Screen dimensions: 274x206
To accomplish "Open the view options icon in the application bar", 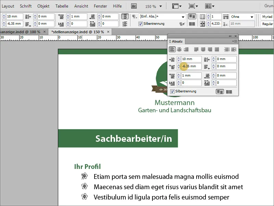I will (x=176, y=6).
